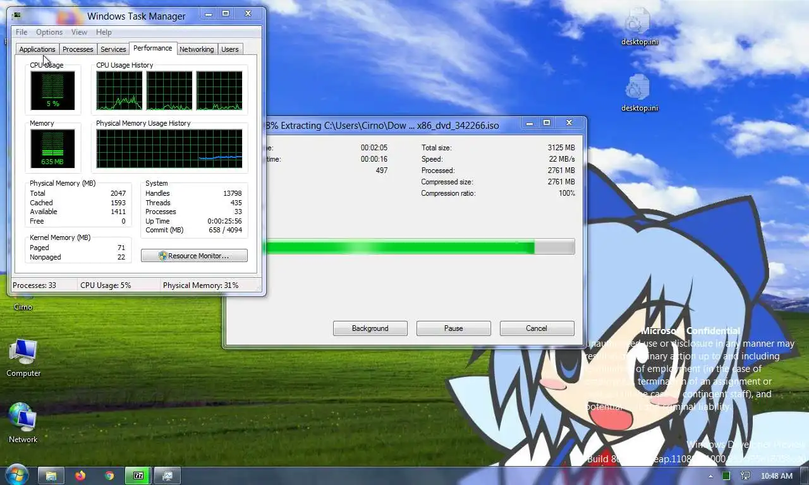Click Physical Memory Usage History graph
Viewport: 809px width, 485px height.
(x=169, y=148)
